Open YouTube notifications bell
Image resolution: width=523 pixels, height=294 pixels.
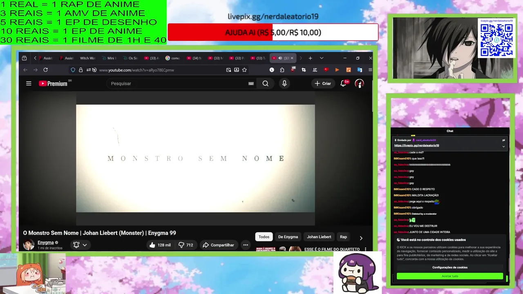point(344,83)
